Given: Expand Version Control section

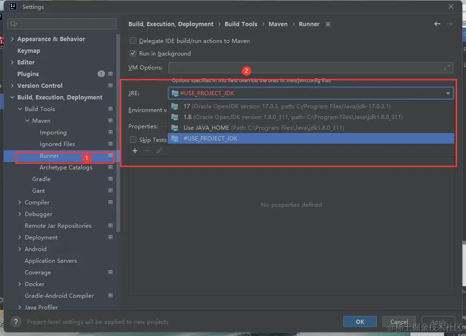Looking at the screenshot, I should (x=12, y=85).
